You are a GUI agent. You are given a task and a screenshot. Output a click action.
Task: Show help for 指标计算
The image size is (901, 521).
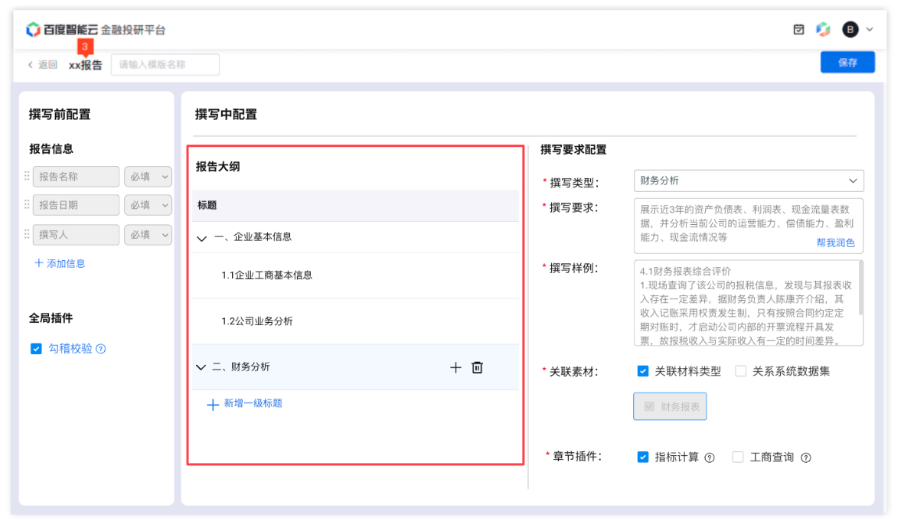(x=710, y=458)
